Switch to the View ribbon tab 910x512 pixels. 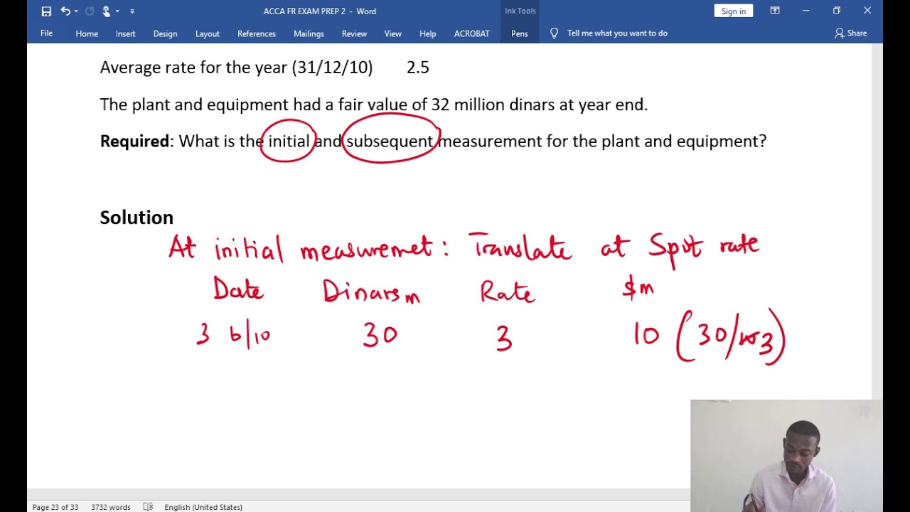click(x=393, y=33)
